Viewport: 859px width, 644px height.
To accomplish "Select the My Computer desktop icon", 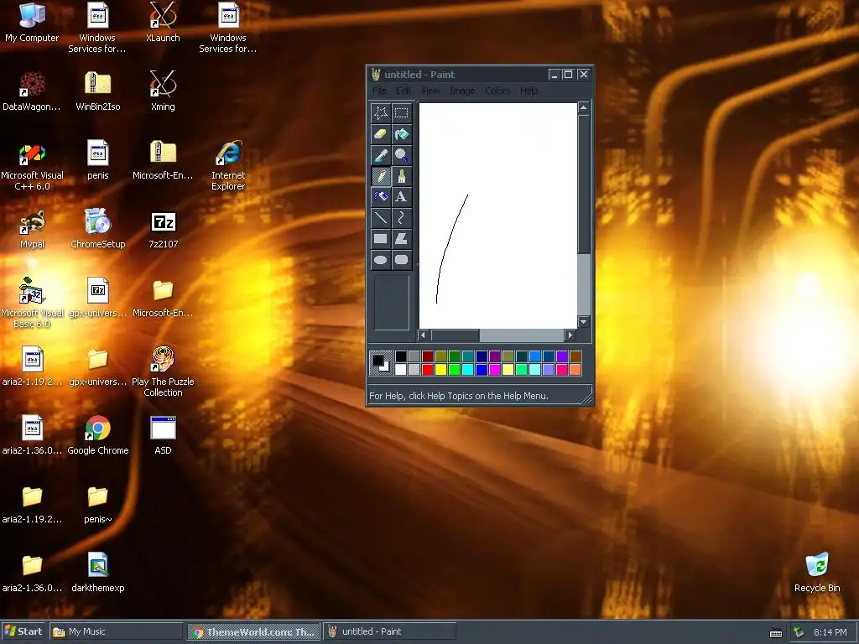I will 32,23.
